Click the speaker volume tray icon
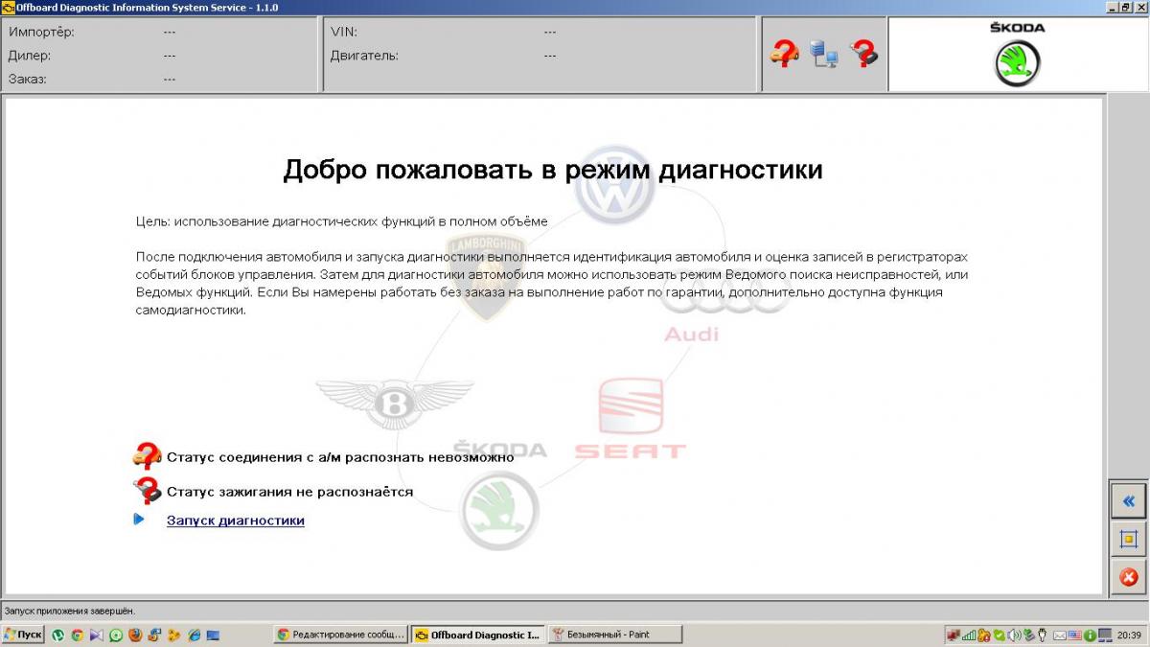The height and width of the screenshot is (647, 1150). pos(1014,635)
